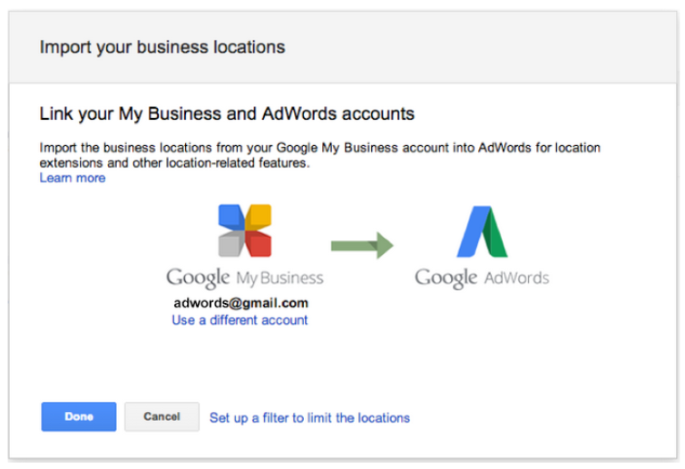
Task: Click the green arrow between the logos
Action: (x=361, y=244)
